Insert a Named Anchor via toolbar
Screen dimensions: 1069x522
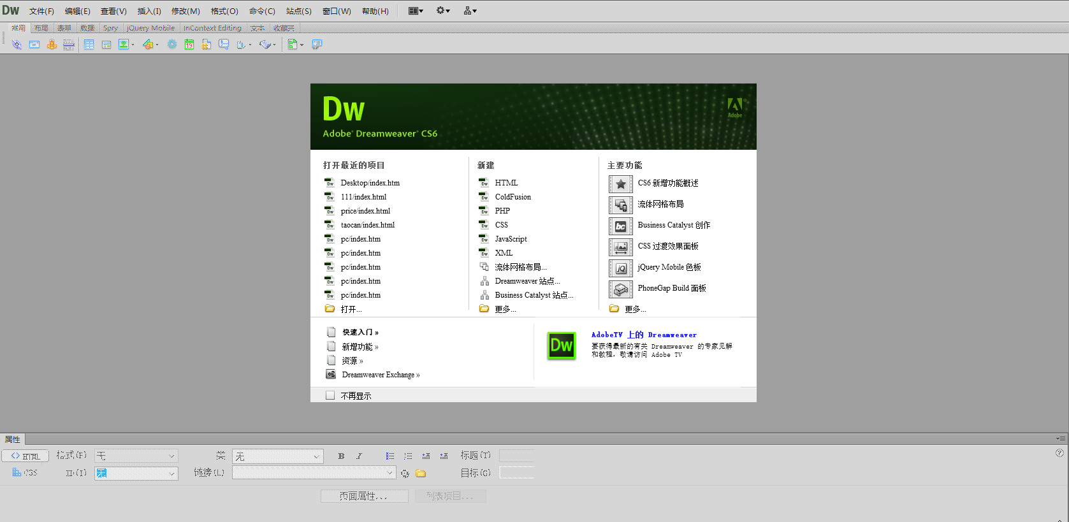click(x=52, y=45)
